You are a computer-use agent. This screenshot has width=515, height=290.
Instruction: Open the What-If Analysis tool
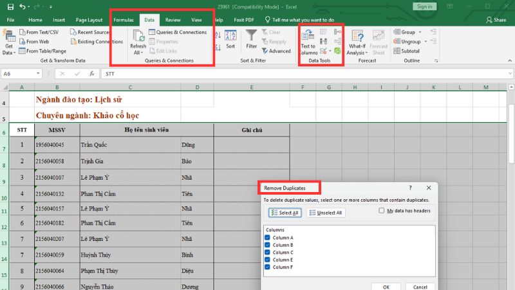click(357, 37)
